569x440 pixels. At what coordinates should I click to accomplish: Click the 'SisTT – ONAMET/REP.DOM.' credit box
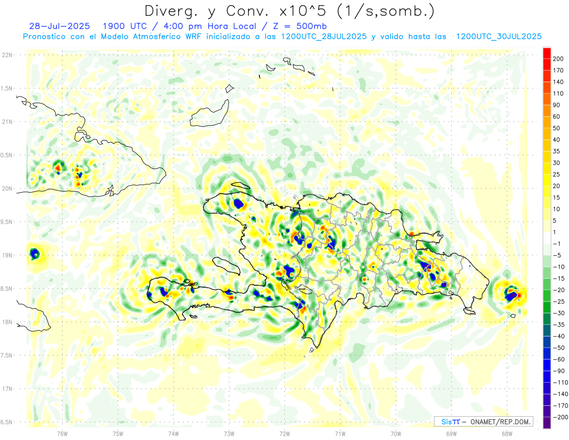click(x=484, y=421)
